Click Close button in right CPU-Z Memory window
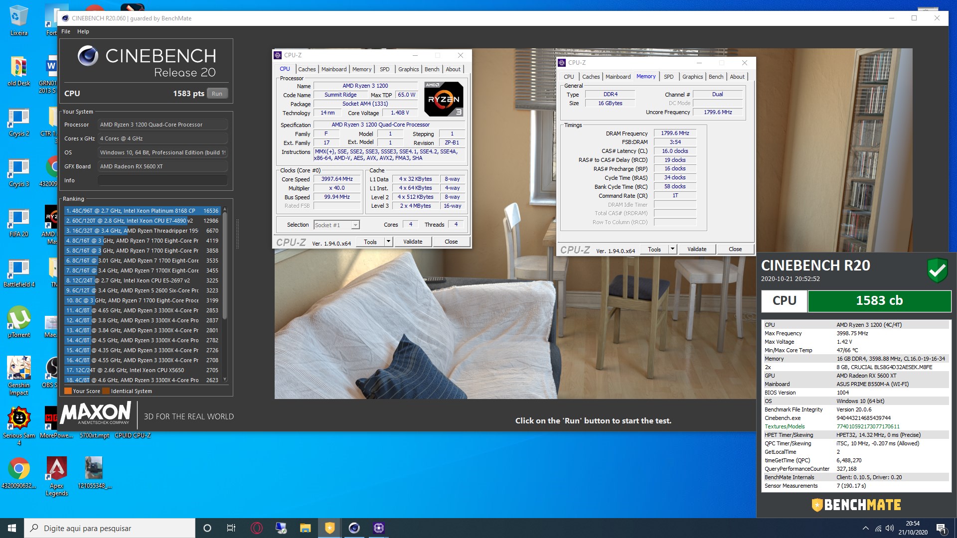The image size is (957, 538). click(735, 249)
